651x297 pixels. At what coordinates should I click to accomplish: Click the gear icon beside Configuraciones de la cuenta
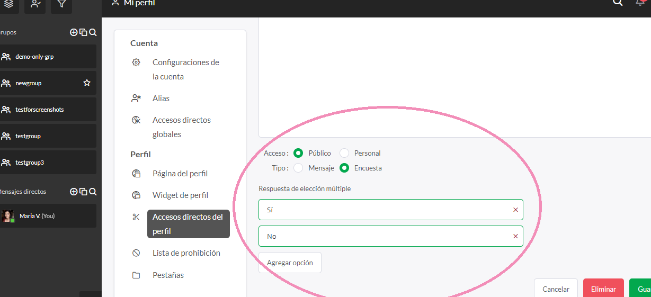(x=136, y=62)
